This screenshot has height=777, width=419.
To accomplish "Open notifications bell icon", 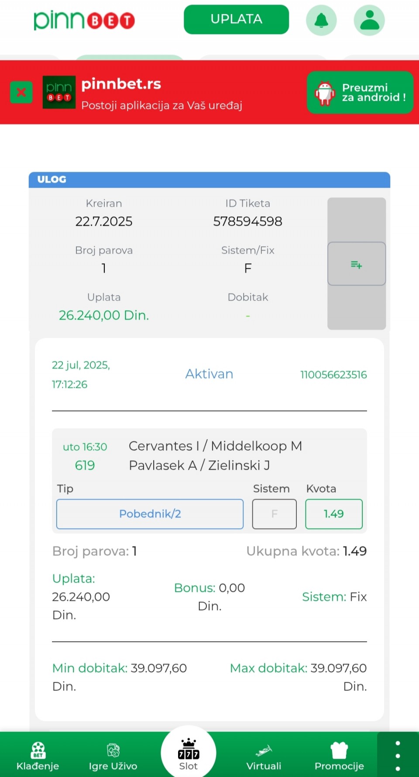I will point(321,20).
